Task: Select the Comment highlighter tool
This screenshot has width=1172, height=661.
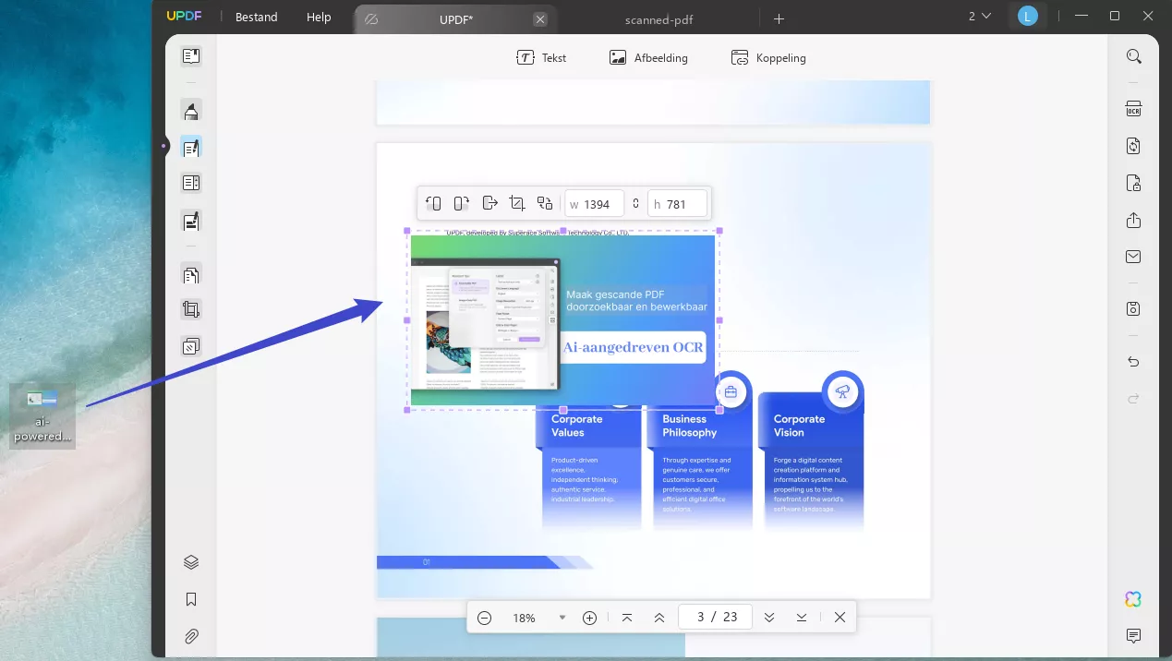Action: coord(191,112)
